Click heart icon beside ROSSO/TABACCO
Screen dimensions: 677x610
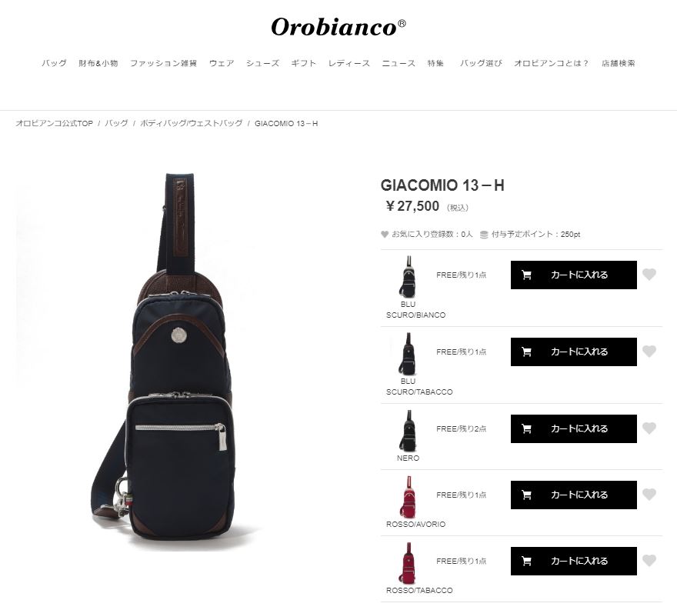point(649,561)
